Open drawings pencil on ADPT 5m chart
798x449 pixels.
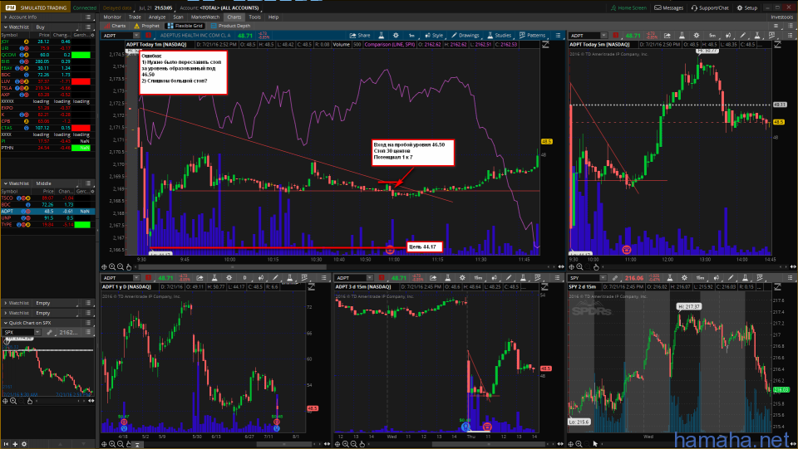pyautogui.click(x=743, y=36)
